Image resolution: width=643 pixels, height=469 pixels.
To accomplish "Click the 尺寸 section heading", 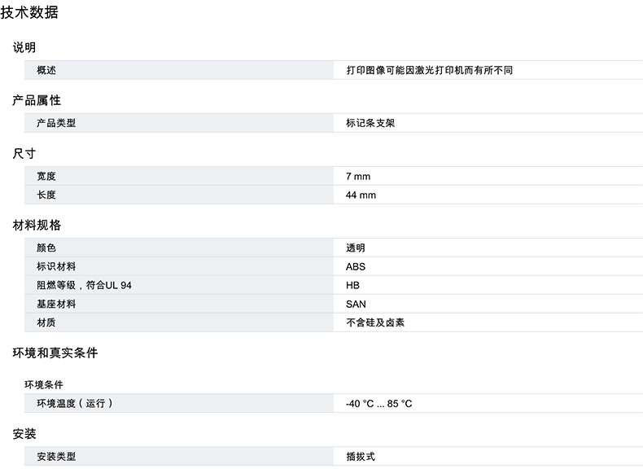I will click(24, 153).
